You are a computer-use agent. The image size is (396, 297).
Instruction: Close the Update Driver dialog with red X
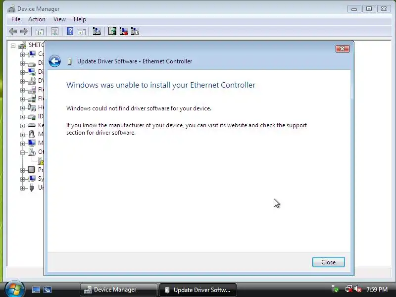click(x=343, y=49)
